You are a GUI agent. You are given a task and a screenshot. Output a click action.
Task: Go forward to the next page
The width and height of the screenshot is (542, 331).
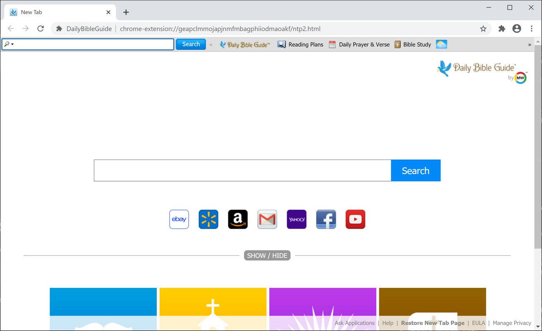point(26,29)
